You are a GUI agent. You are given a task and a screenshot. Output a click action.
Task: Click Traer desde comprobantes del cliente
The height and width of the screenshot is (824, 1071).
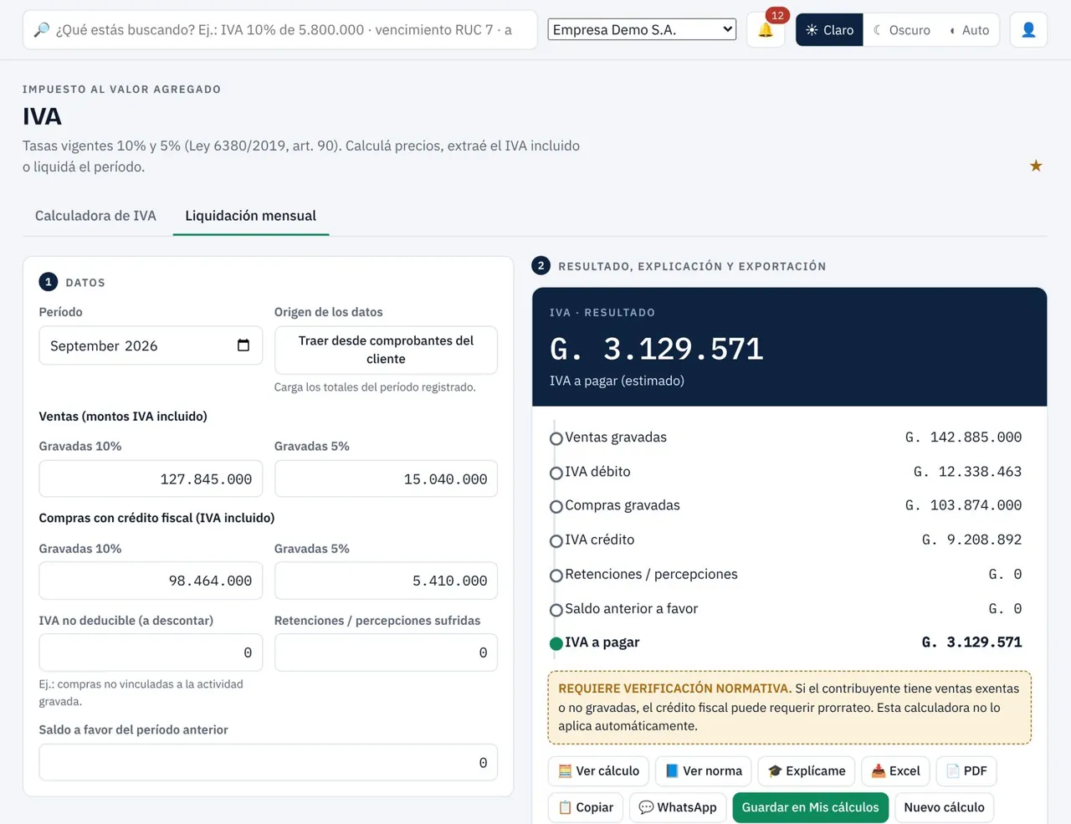[386, 350]
